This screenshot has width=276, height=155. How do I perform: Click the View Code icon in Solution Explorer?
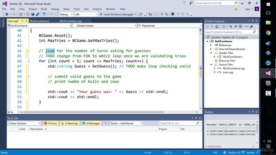point(247,27)
